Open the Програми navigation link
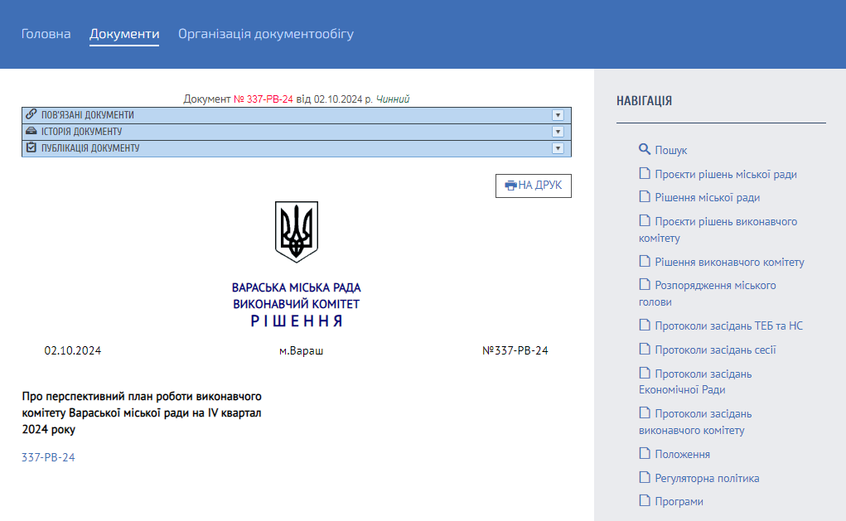846x521 pixels. 679,502
